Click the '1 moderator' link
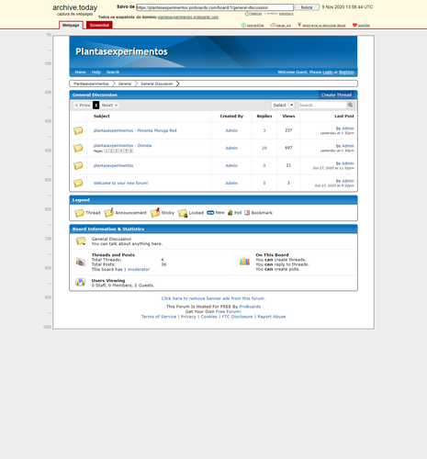This screenshot has height=459, width=427. tap(137, 270)
